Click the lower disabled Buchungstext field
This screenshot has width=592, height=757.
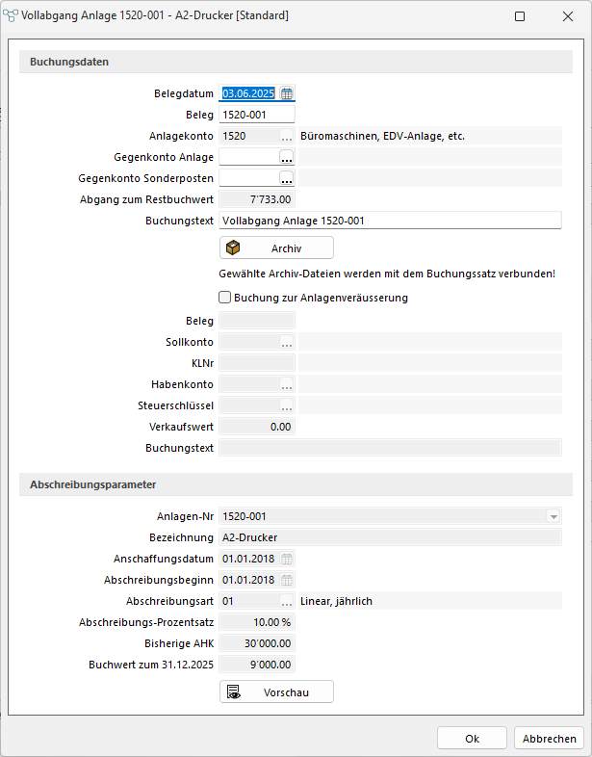tap(390, 448)
